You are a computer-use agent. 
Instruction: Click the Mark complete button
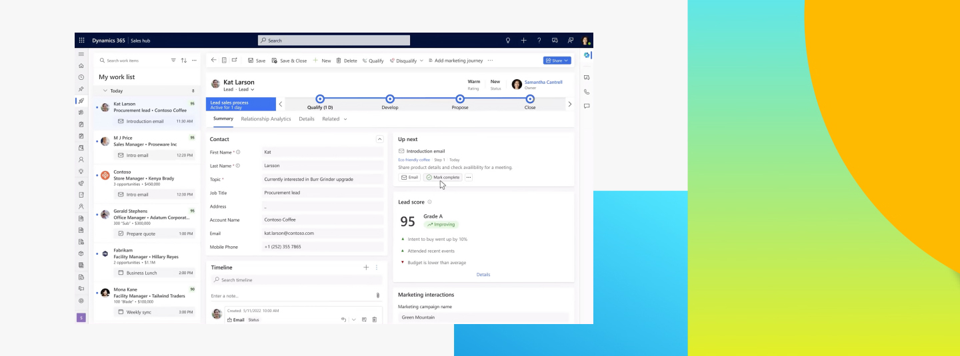tap(443, 177)
